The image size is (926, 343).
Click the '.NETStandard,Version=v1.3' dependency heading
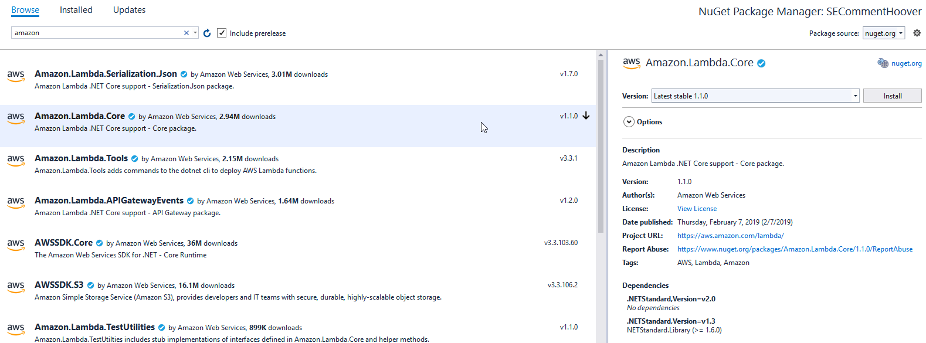[671, 321]
